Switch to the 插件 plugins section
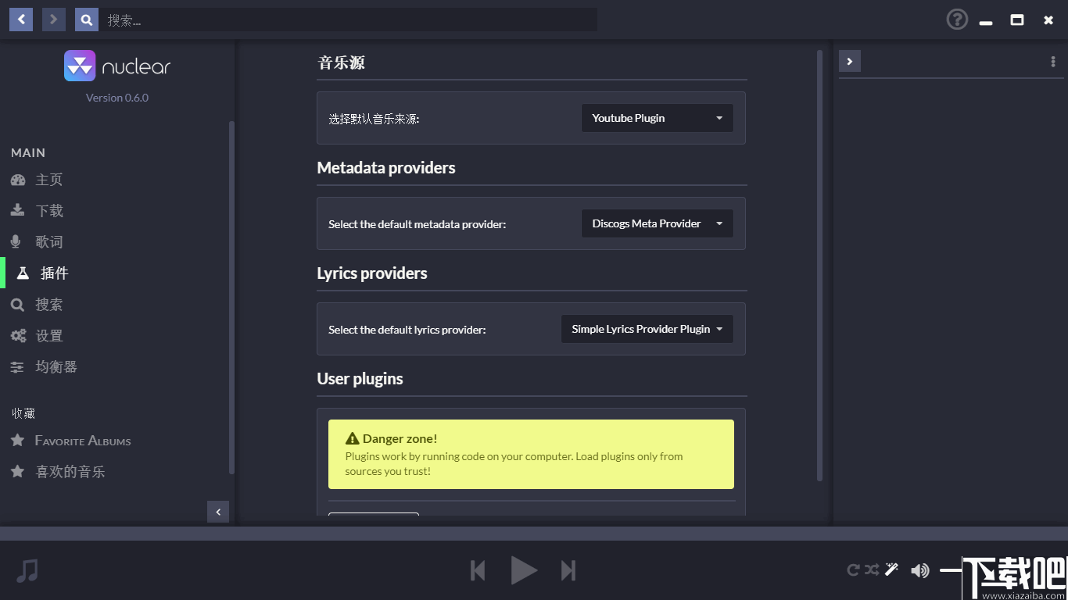This screenshot has height=600, width=1068. (x=55, y=273)
